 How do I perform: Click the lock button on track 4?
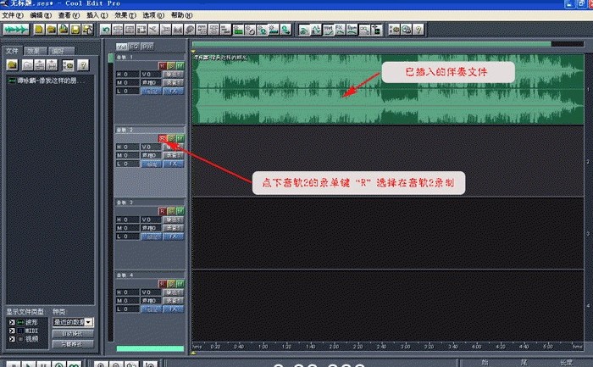pyautogui.click(x=151, y=309)
